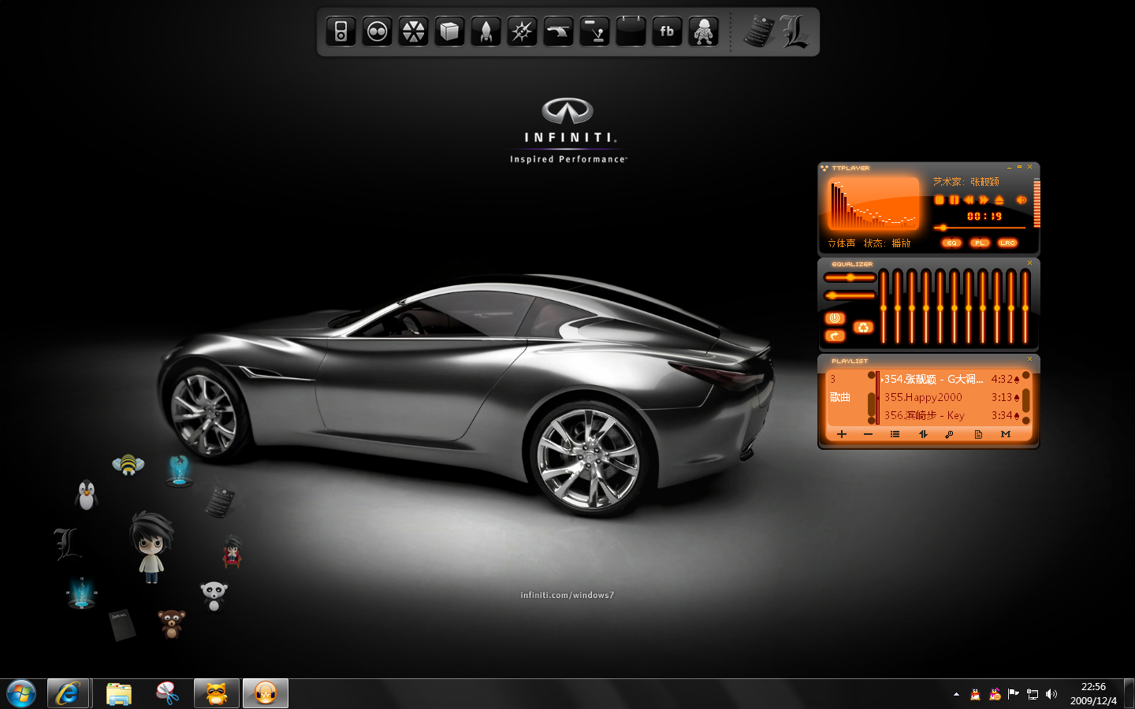
Task: Click the 3D cube dock icon
Action: click(449, 32)
